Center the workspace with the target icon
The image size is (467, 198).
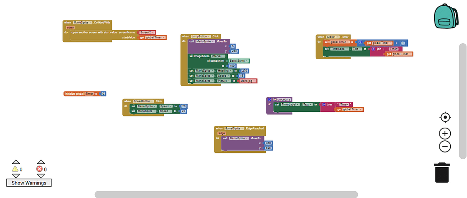click(445, 117)
